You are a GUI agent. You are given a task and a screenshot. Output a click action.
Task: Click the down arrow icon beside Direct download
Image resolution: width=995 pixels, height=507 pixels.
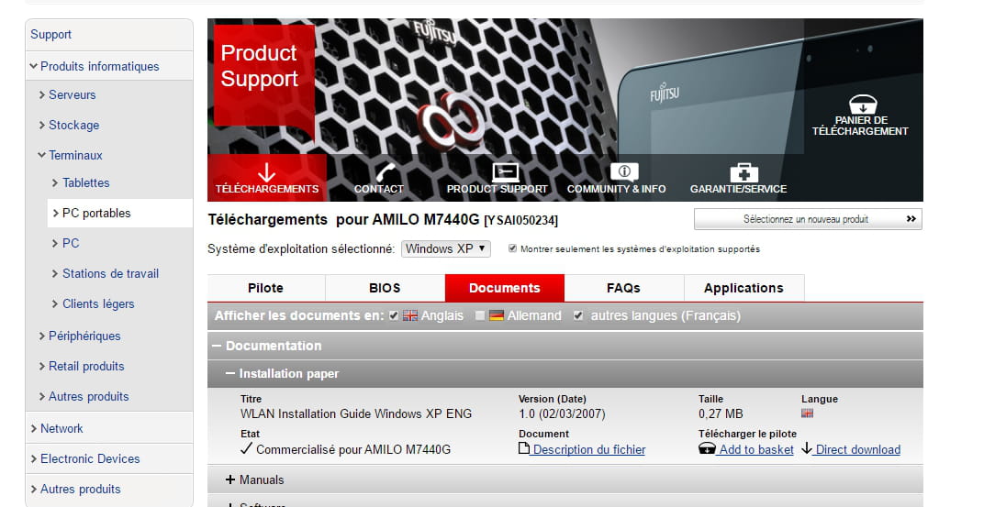pos(807,448)
